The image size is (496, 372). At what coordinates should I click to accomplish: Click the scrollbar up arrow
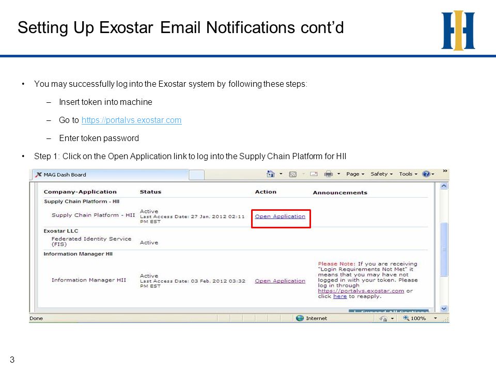click(444, 186)
